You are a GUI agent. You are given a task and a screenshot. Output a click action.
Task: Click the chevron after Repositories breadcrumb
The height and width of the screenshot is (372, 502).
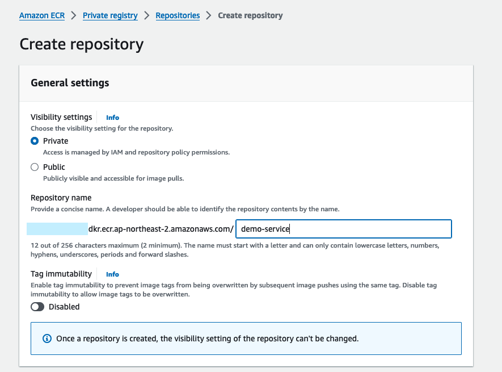point(209,15)
